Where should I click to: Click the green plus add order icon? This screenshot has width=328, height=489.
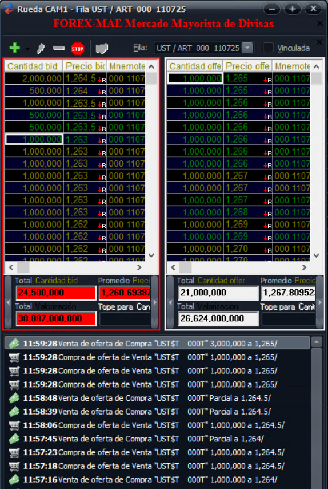tap(15, 48)
